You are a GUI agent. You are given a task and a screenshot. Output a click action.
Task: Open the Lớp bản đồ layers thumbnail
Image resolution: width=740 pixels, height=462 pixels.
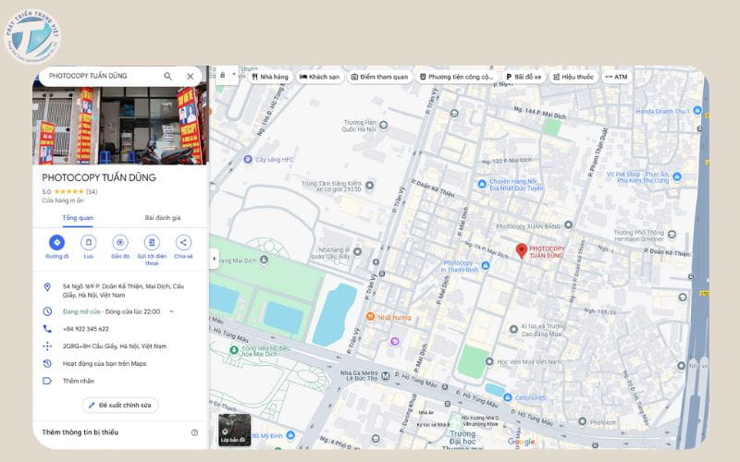point(235,430)
